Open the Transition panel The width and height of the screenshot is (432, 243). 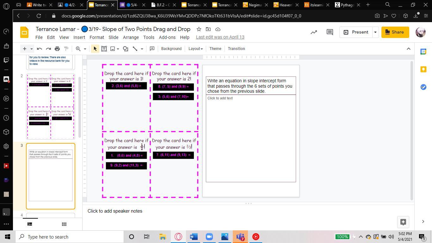tap(237, 49)
